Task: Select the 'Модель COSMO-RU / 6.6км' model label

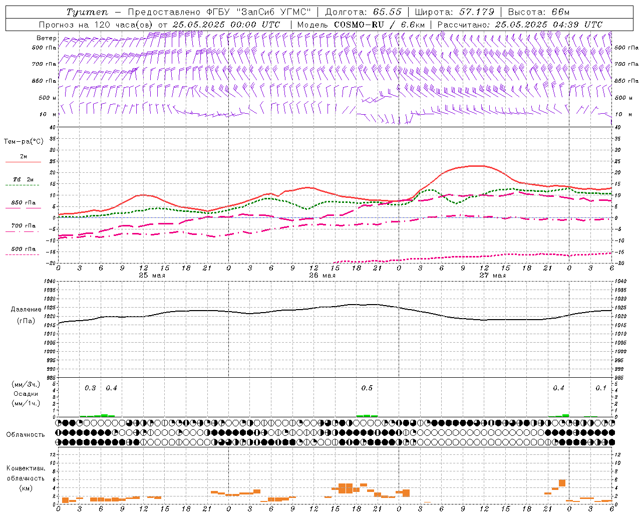Action: (x=361, y=25)
